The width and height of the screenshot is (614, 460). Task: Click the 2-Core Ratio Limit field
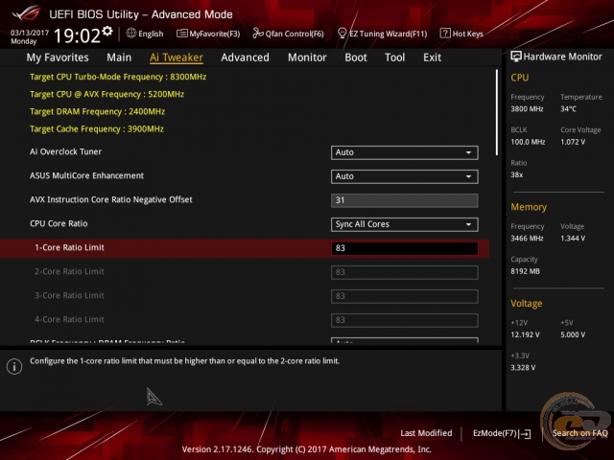[x=405, y=272]
